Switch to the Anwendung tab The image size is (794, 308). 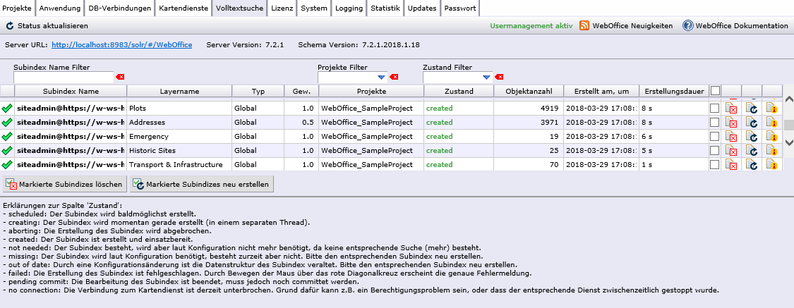[x=60, y=8]
